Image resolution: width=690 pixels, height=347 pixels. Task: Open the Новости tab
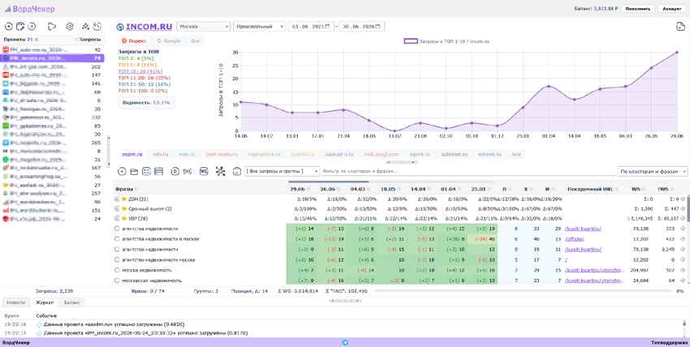pyautogui.click(x=17, y=302)
